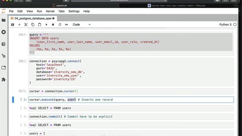Click the '# Inserts one record' comment

[x=95, y=100]
